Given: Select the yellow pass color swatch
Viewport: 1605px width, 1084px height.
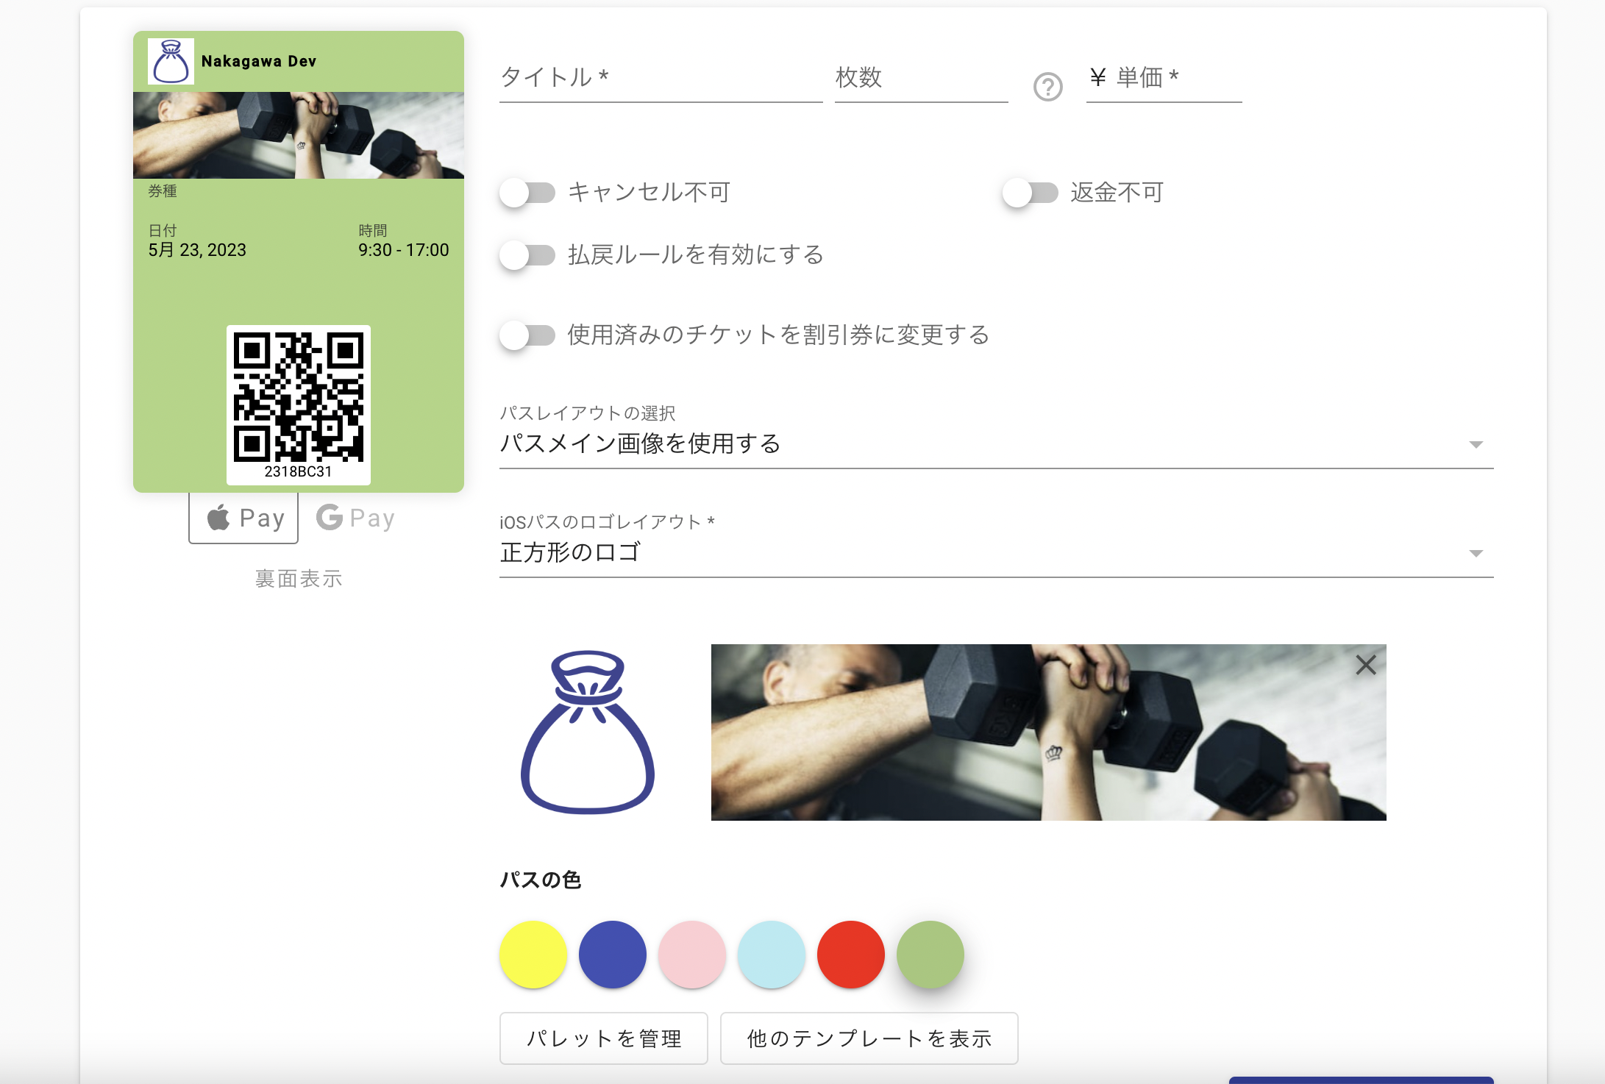Looking at the screenshot, I should pyautogui.click(x=533, y=955).
